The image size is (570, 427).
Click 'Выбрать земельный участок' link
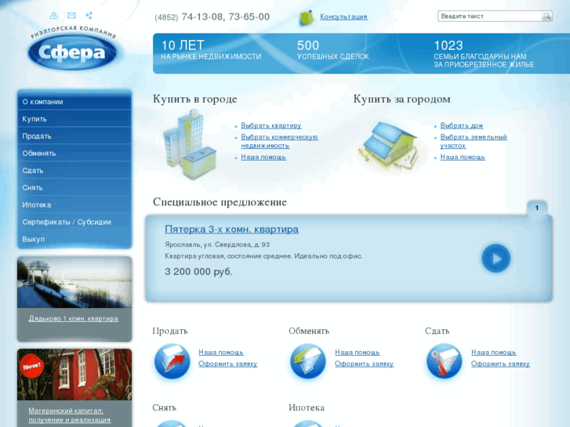point(474,141)
